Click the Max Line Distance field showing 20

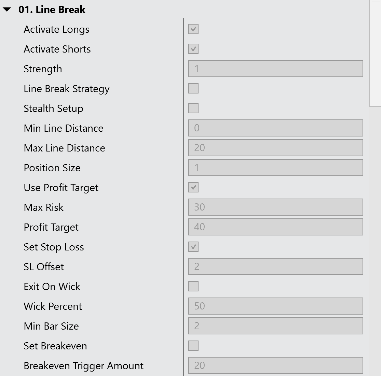[x=275, y=148]
